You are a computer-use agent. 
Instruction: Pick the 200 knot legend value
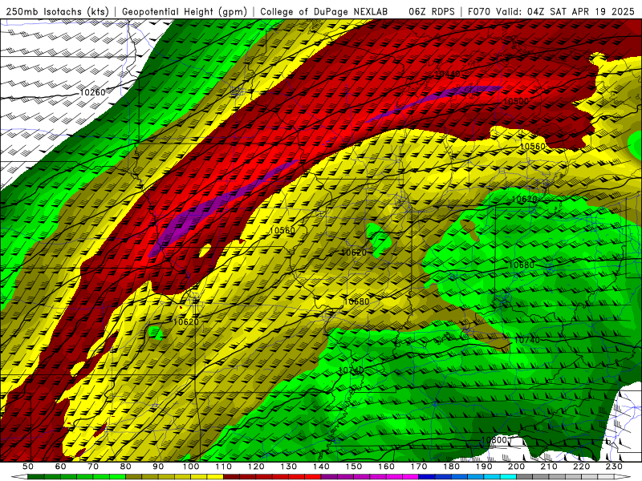pos(517,467)
